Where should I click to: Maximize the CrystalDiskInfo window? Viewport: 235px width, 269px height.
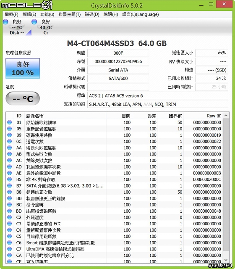[x=211, y=5]
